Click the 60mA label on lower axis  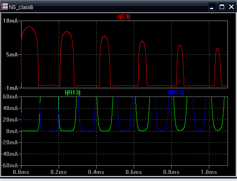point(10,96)
